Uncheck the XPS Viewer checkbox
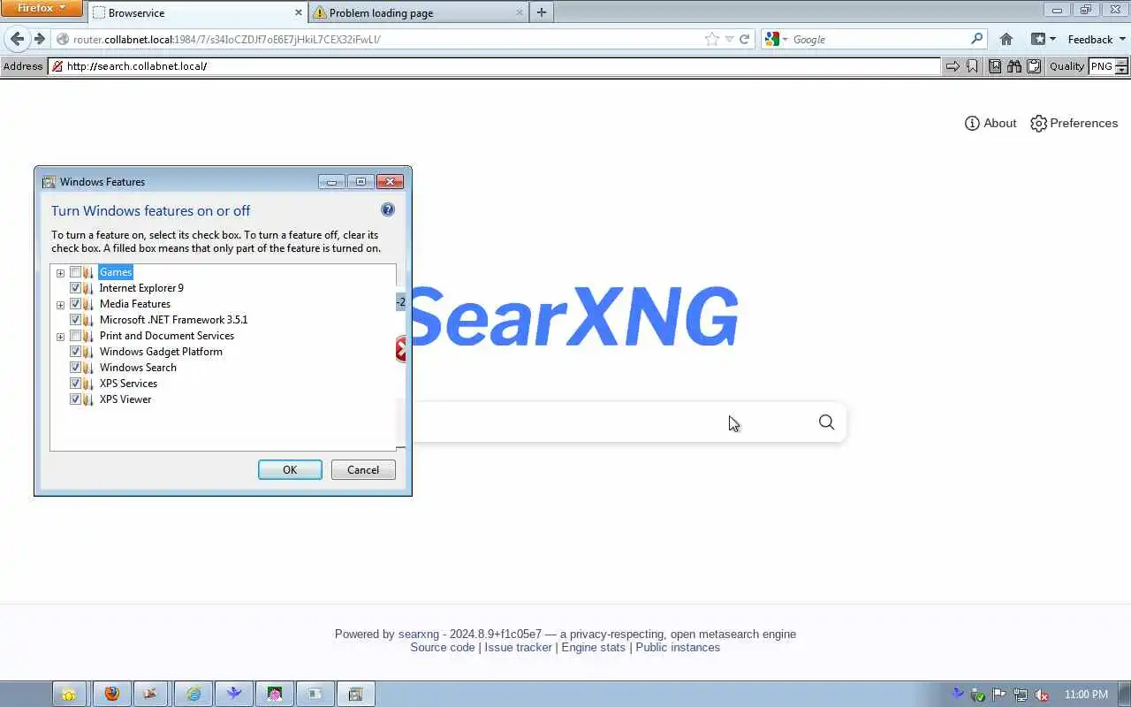The image size is (1131, 707). pos(75,399)
